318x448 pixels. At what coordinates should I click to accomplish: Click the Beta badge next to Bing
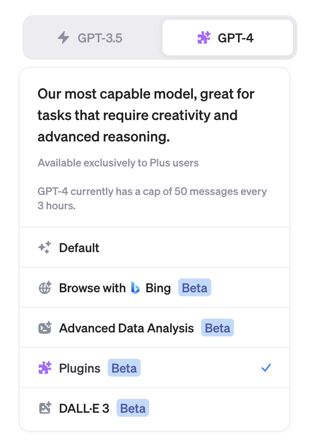point(194,288)
